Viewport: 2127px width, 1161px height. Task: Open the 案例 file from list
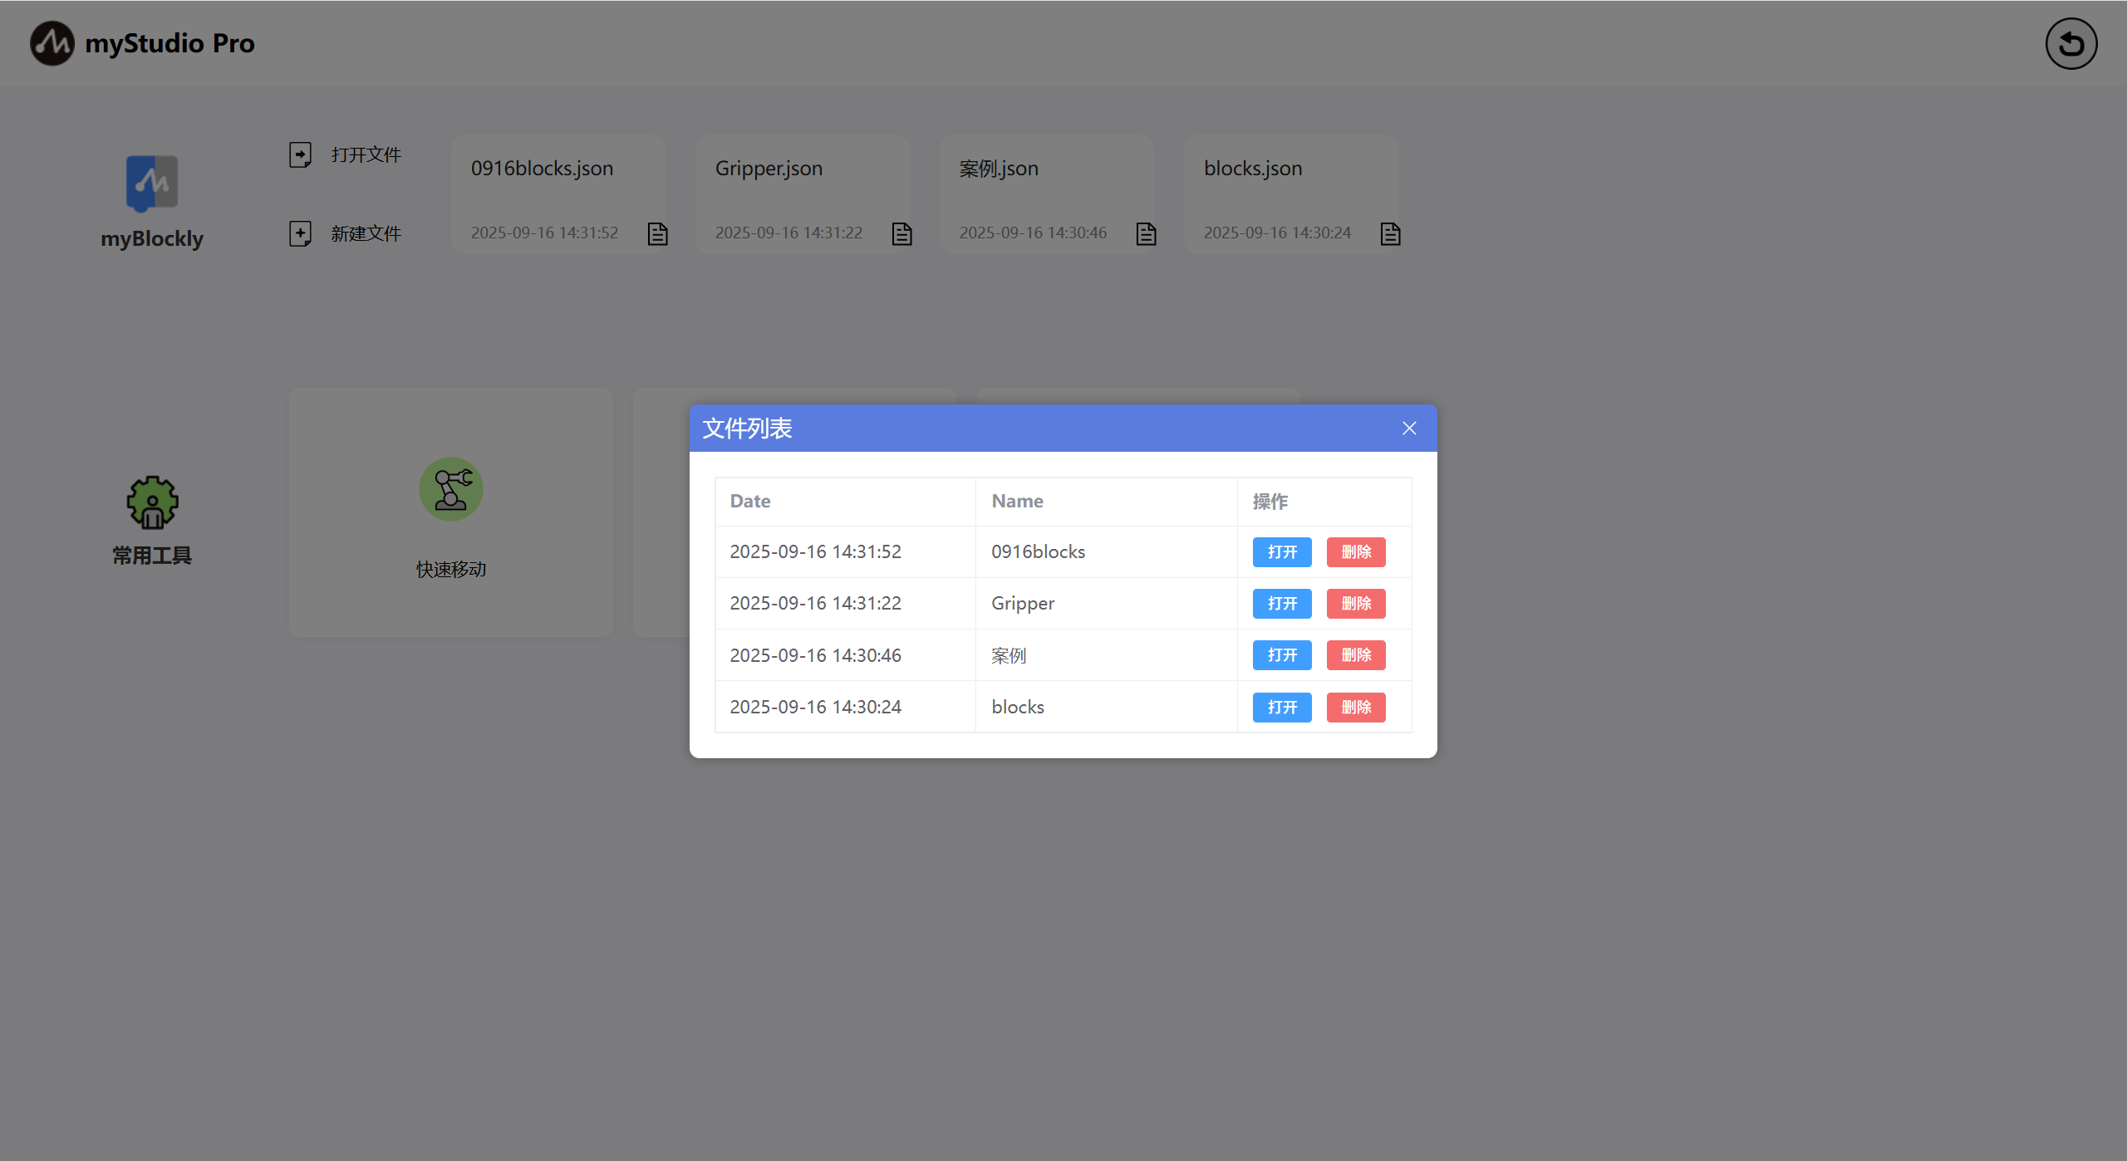click(x=1281, y=655)
